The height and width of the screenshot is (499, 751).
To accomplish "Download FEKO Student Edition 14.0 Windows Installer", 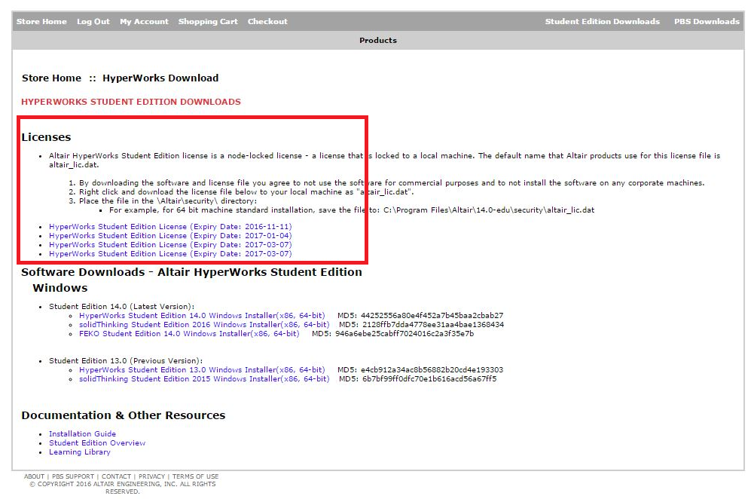I will pos(189,334).
